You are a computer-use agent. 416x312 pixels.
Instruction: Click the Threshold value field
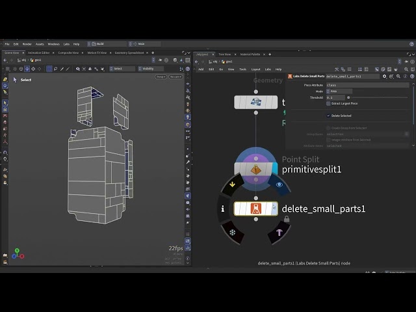tap(335, 97)
